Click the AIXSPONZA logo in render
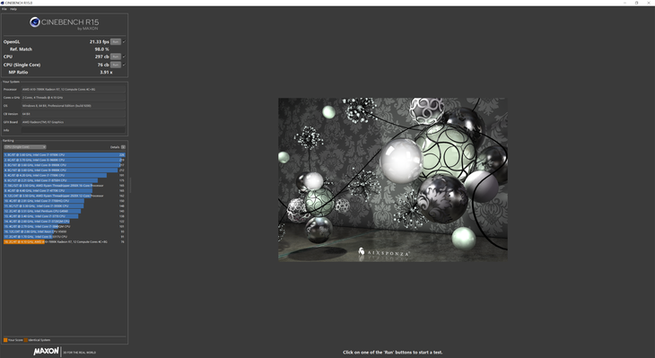Viewport: 655px width, 358px height. pos(383,252)
